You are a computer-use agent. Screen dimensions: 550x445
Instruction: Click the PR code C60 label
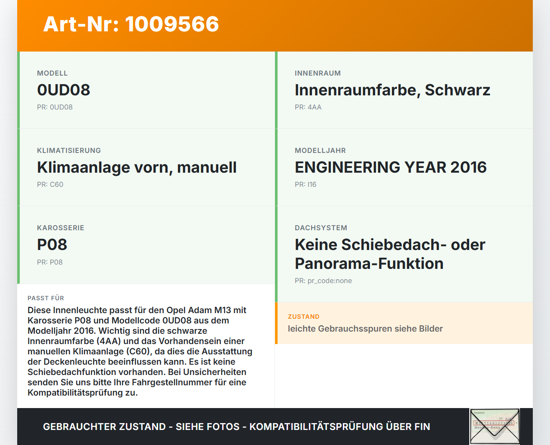50,184
